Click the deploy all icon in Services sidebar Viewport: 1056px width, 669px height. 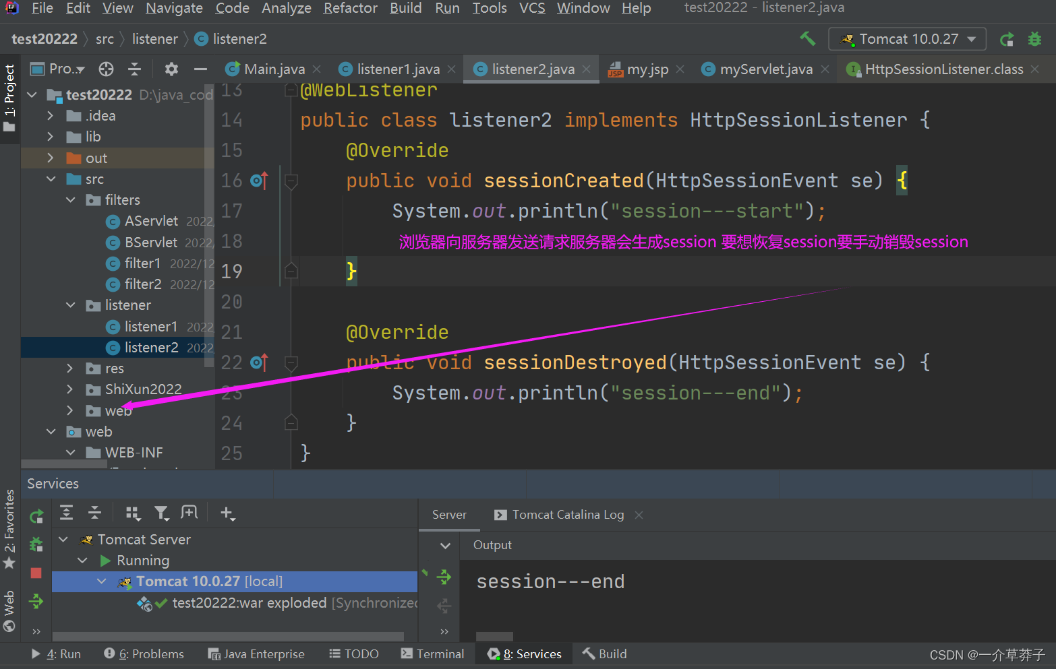[36, 601]
